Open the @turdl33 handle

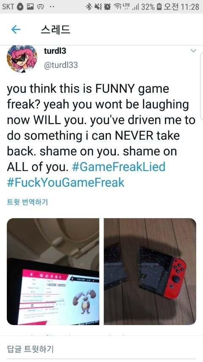pyautogui.click(x=61, y=65)
